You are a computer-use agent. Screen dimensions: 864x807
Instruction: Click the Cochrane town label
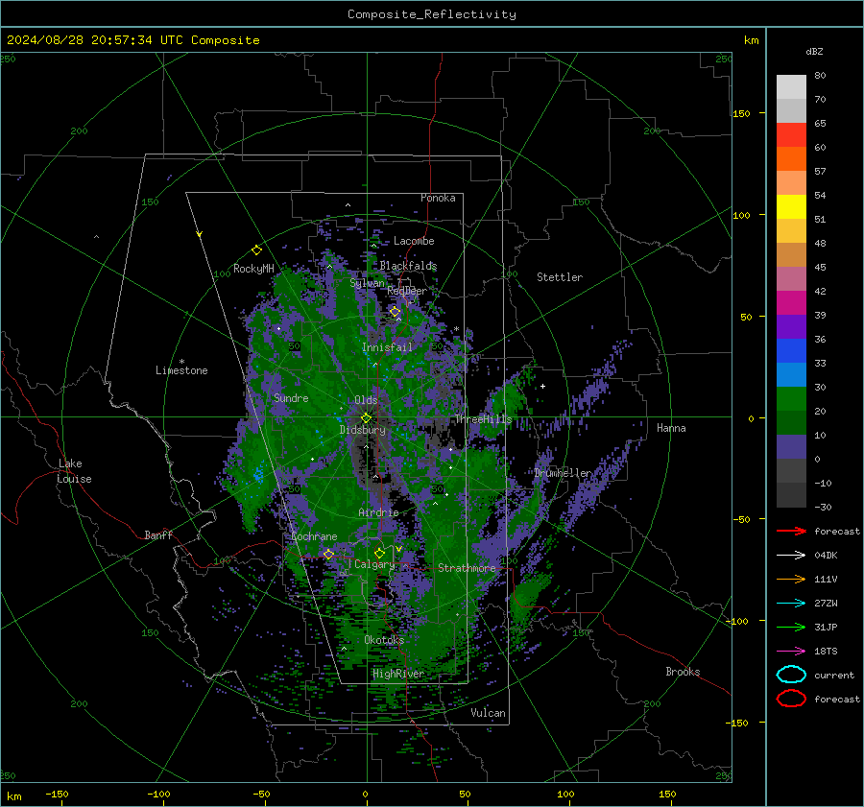pos(314,536)
